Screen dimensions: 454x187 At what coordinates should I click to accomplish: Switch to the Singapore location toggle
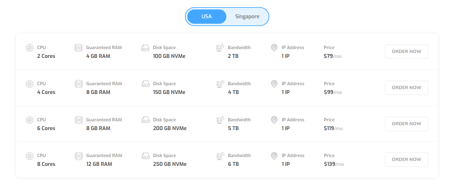click(247, 16)
